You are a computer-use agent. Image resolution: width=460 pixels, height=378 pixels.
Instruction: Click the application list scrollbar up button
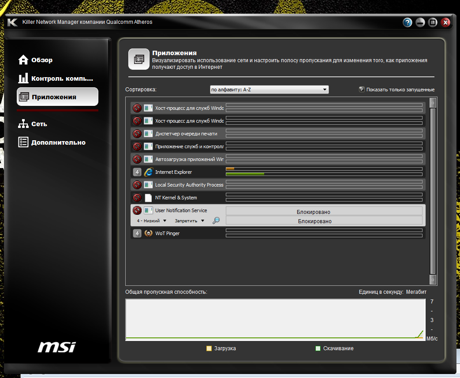(433, 103)
